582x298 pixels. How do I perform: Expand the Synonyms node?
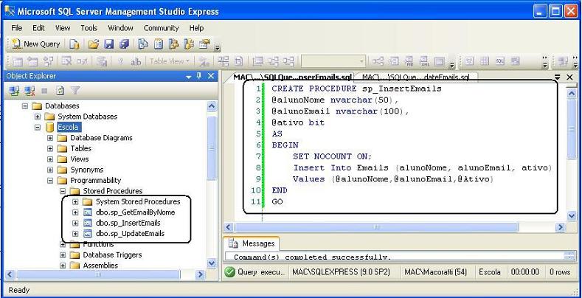coord(50,170)
